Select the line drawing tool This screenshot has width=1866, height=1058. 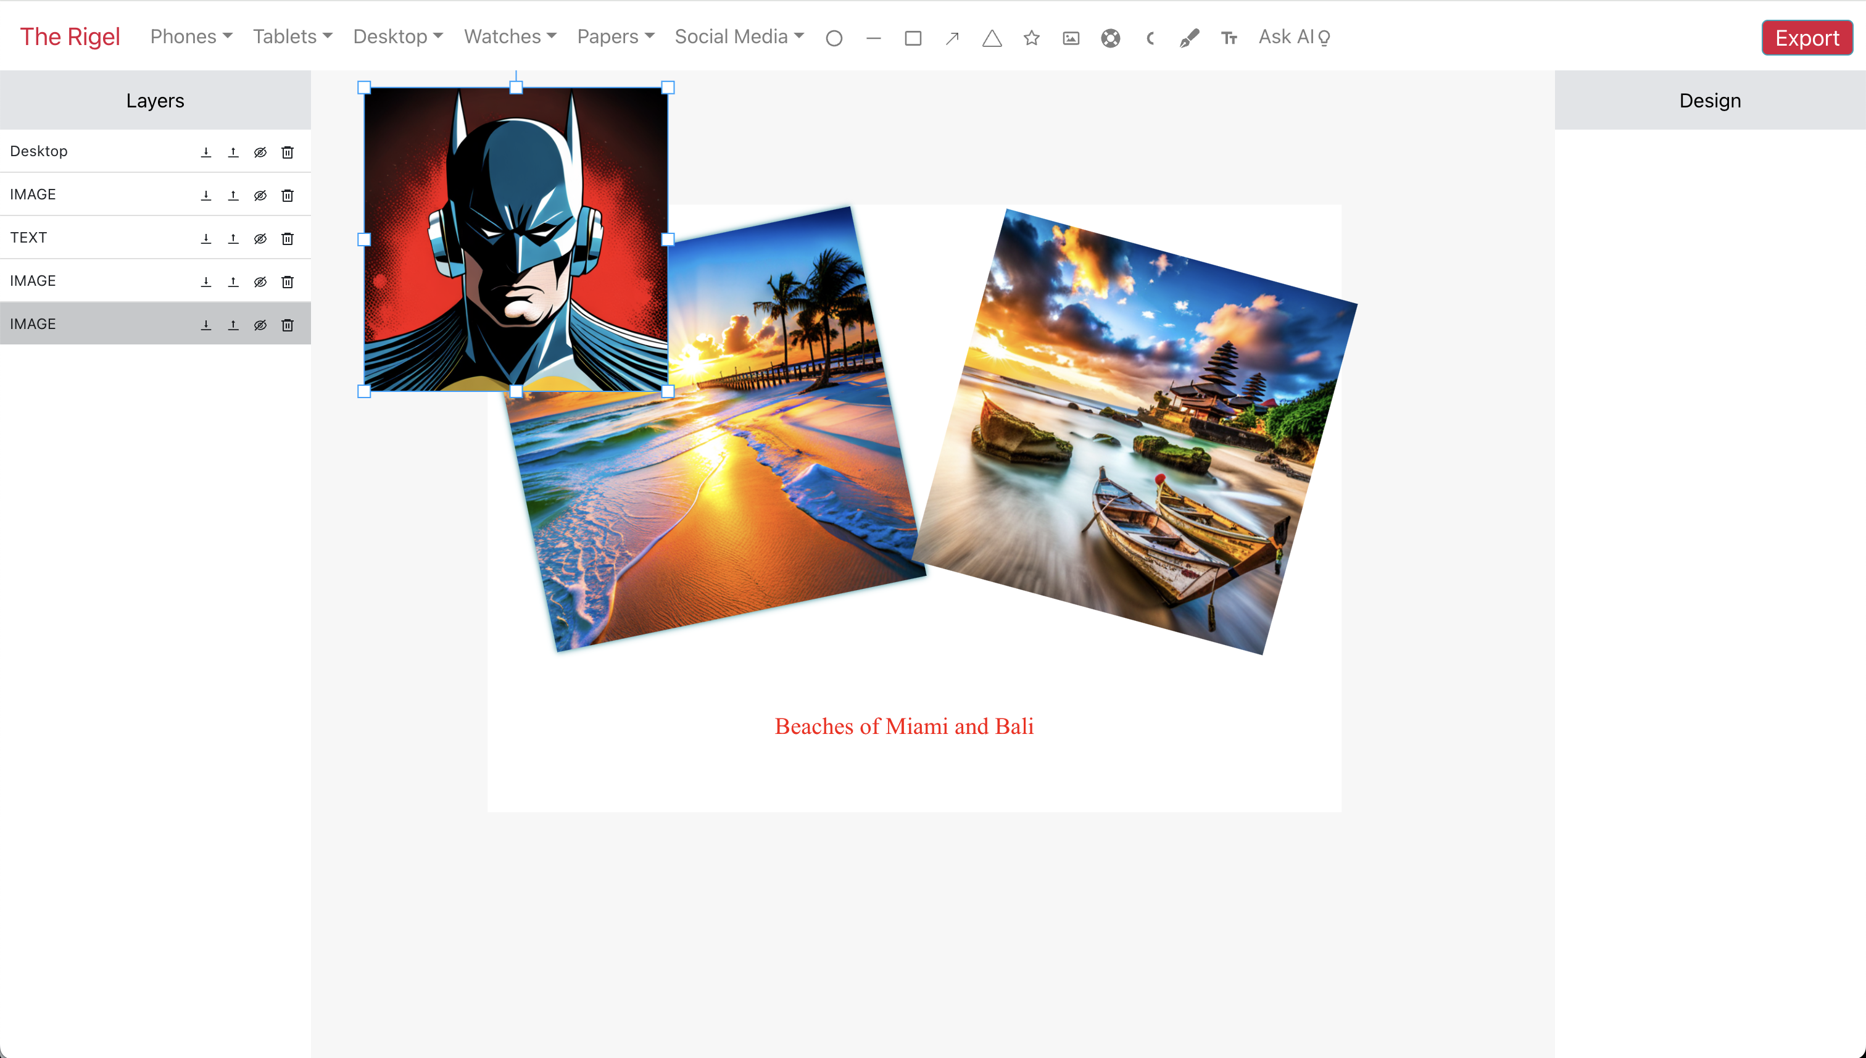(873, 38)
